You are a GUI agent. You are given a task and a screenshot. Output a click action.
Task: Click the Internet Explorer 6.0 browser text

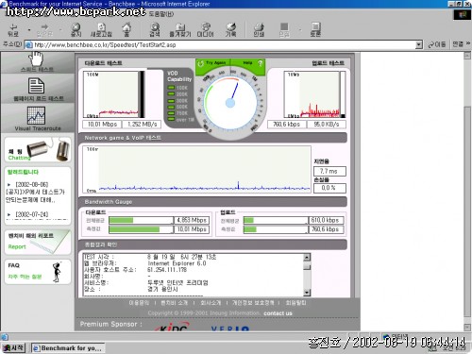click(x=177, y=263)
